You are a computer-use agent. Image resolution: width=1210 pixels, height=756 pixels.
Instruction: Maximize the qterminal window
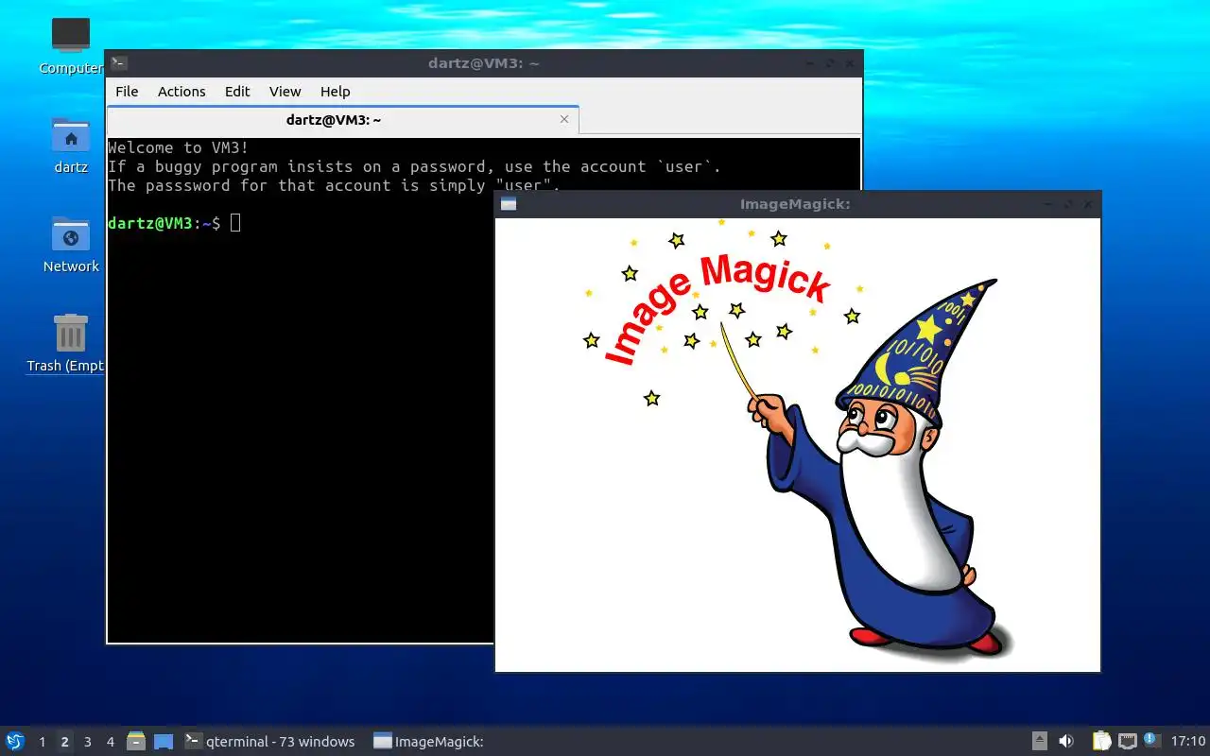click(829, 63)
